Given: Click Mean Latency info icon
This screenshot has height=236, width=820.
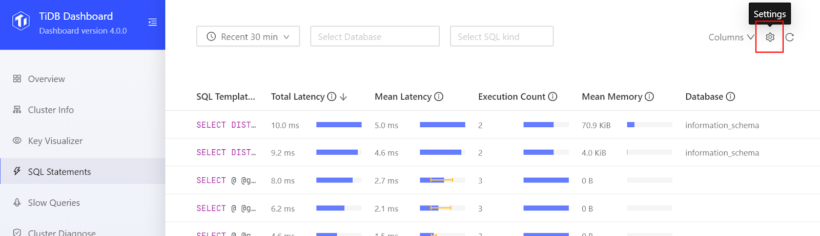Looking at the screenshot, I should [x=439, y=97].
